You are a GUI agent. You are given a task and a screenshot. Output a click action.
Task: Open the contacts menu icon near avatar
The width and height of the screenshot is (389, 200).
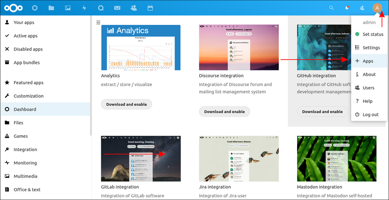[362, 8]
